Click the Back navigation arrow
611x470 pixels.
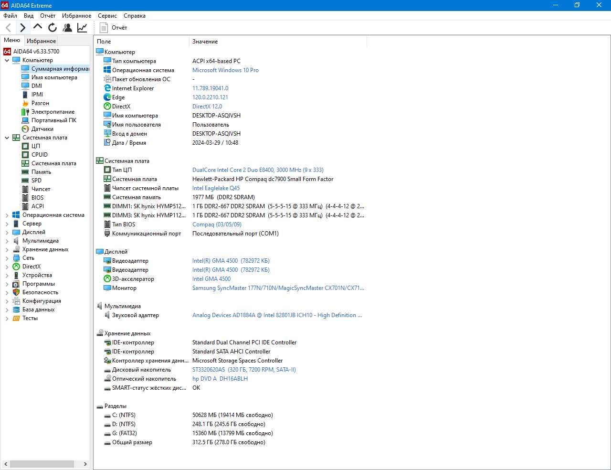coord(8,28)
